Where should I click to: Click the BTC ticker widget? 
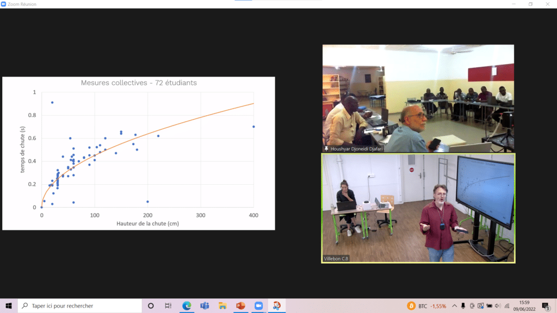pos(428,306)
